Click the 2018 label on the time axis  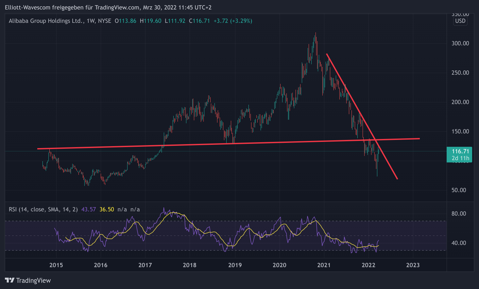click(190, 265)
